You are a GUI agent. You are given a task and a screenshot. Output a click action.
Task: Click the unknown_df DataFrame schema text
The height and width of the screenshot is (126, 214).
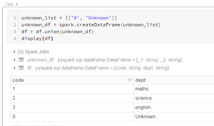[104, 60]
